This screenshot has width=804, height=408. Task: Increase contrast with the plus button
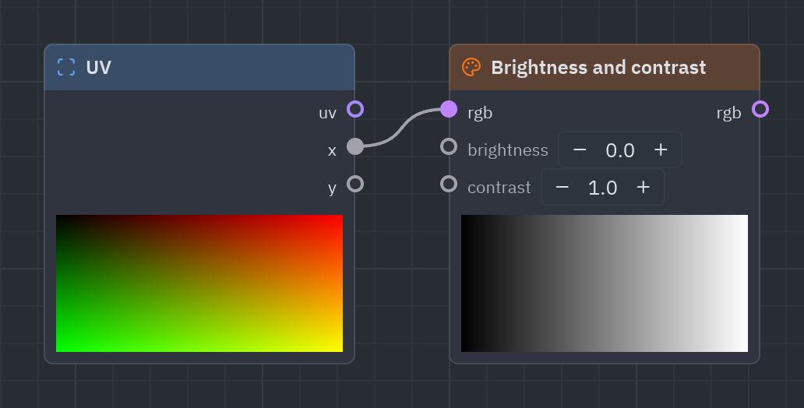click(644, 187)
